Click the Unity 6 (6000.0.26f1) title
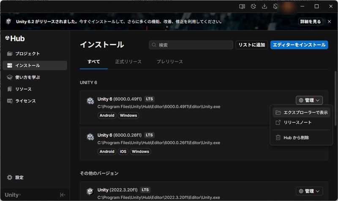This screenshot has height=201, width=338. pos(120,135)
